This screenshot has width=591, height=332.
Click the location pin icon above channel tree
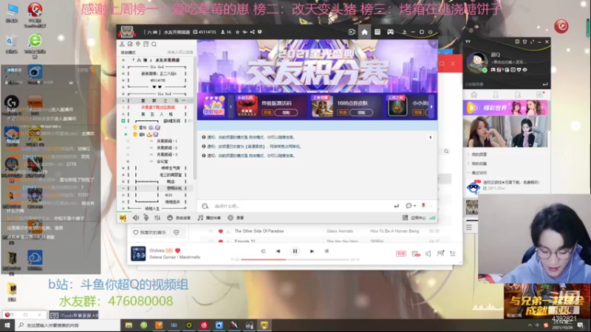pos(138,44)
